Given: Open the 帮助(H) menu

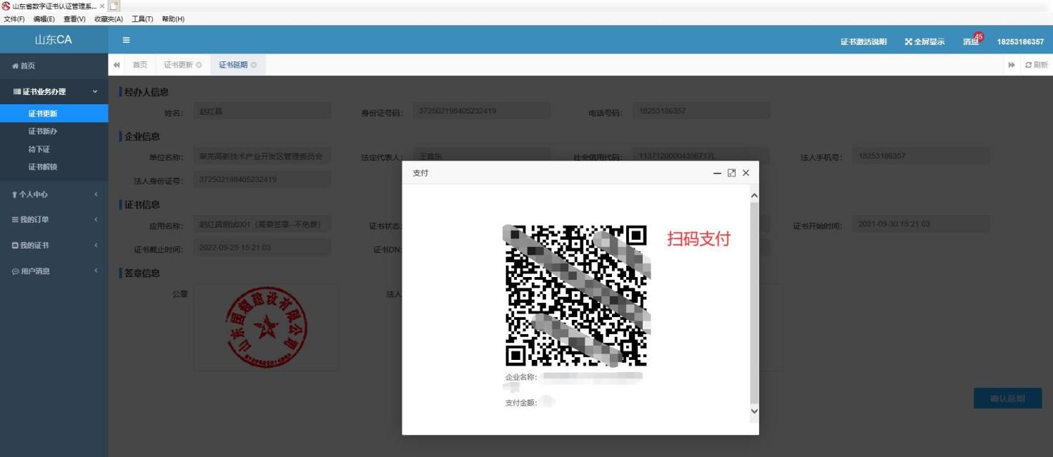Looking at the screenshot, I should point(173,19).
